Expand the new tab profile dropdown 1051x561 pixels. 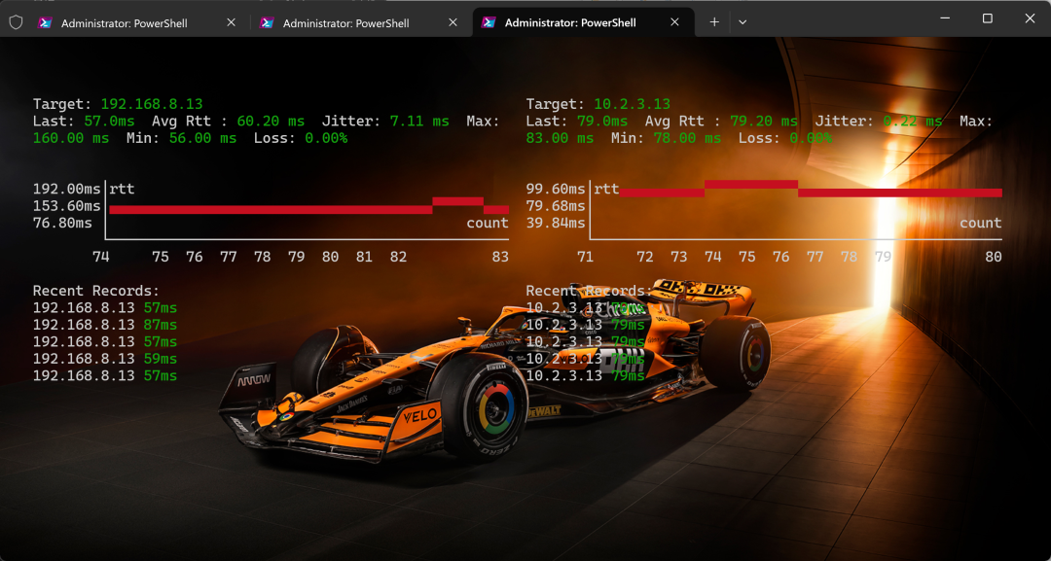click(743, 22)
